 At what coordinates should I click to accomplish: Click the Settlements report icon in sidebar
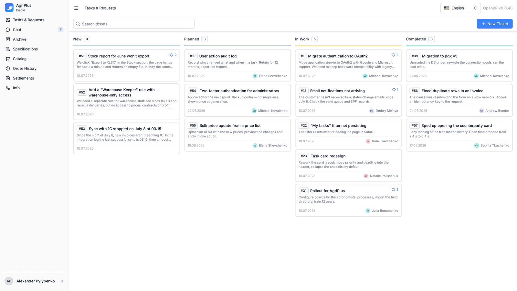8,78
